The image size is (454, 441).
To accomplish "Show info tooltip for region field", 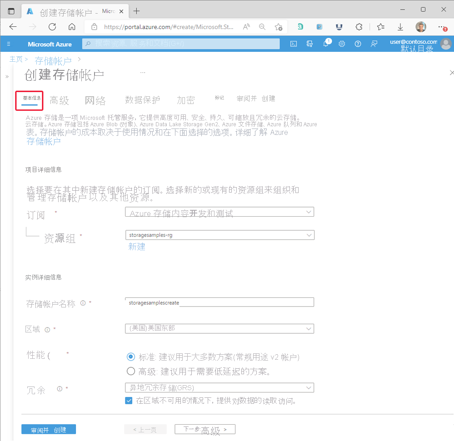I will click(47, 330).
